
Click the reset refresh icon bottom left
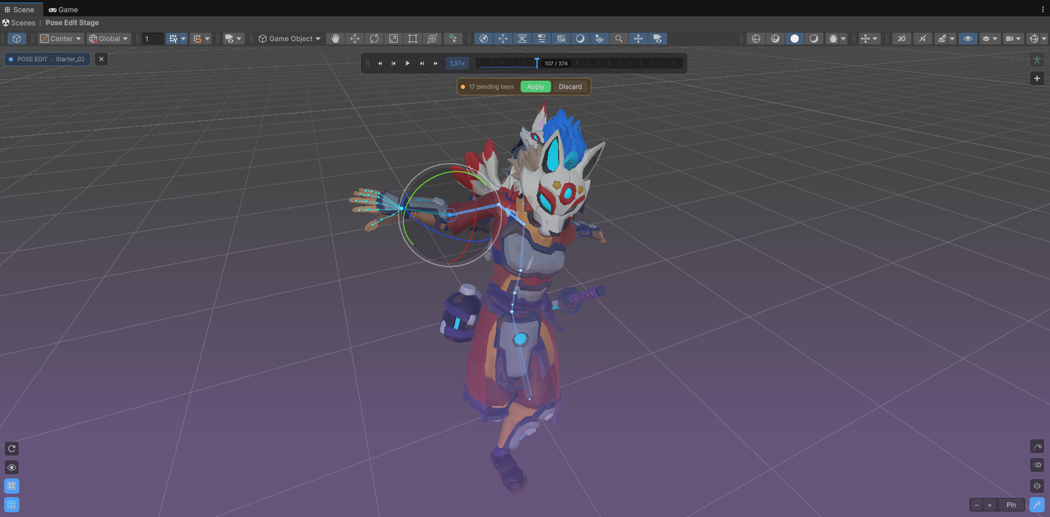tap(12, 449)
